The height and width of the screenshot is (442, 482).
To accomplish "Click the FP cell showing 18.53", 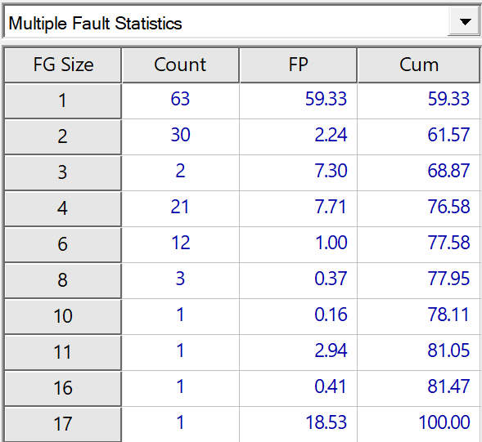I will click(x=298, y=424).
